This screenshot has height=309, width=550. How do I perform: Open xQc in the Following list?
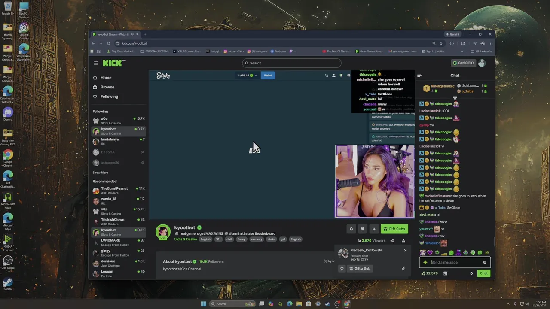point(119,121)
